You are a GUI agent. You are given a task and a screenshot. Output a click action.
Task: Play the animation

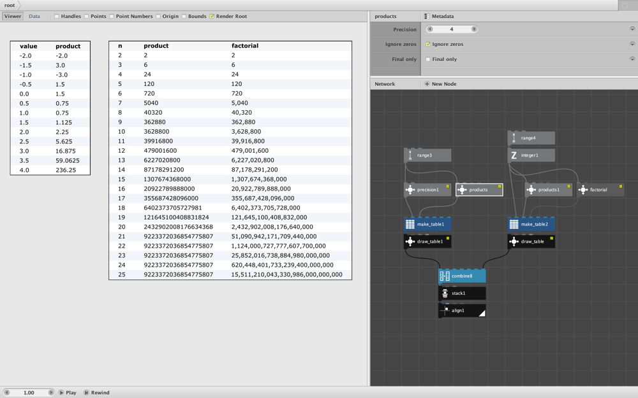68,392
